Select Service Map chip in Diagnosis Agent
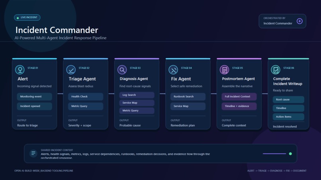Viewport: 321px width, 180px height. click(x=137, y=103)
